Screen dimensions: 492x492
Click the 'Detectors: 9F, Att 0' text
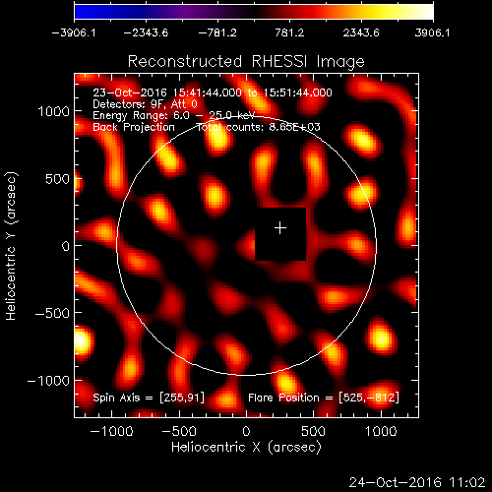pyautogui.click(x=145, y=104)
